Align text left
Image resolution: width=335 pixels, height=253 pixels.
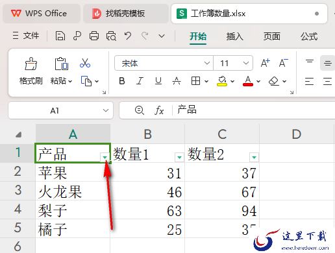309,81
